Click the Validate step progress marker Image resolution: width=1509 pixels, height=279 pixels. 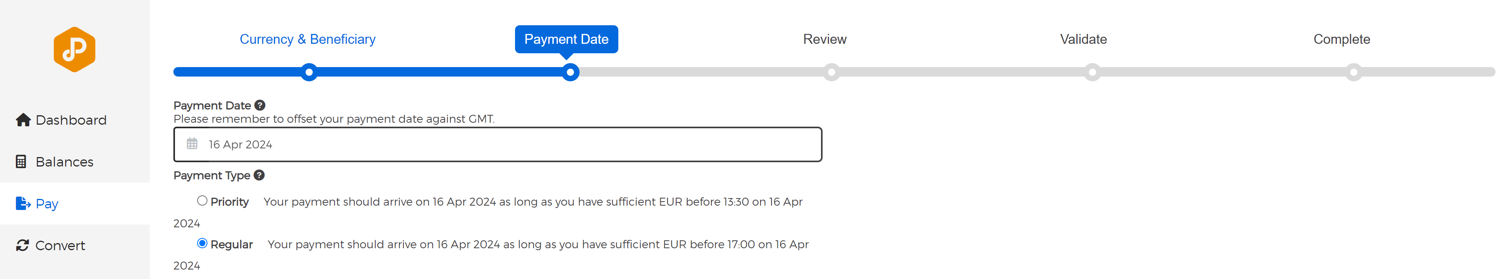coord(1092,72)
